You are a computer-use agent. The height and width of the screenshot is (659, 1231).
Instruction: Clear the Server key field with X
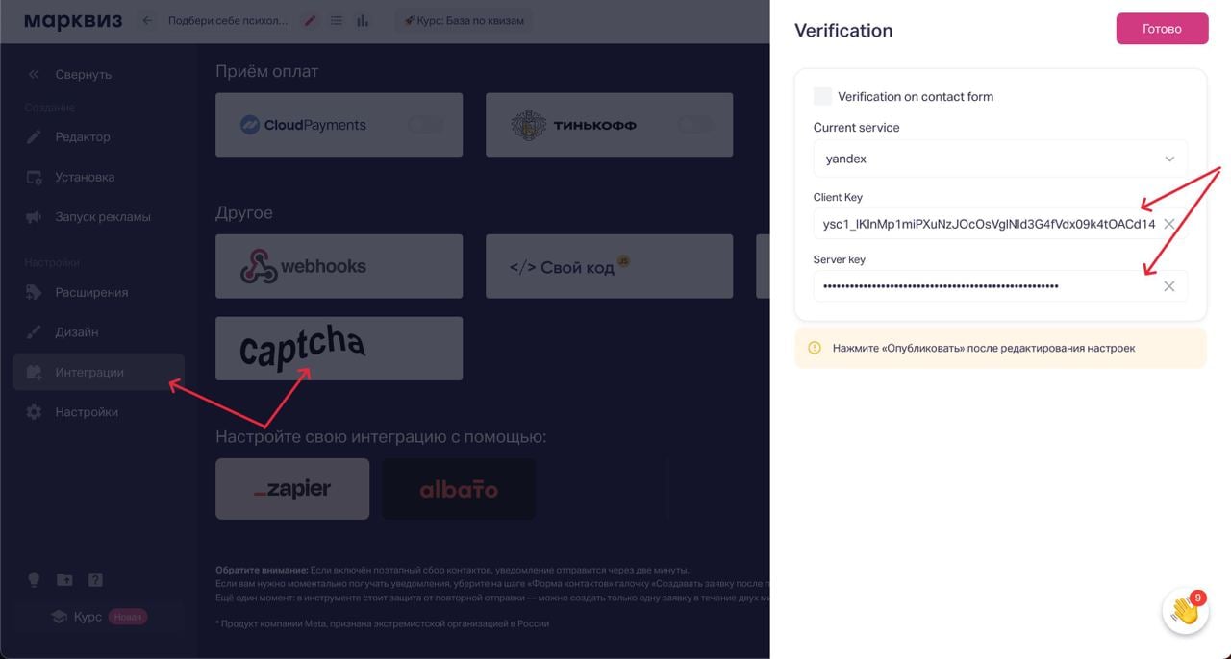click(x=1169, y=286)
